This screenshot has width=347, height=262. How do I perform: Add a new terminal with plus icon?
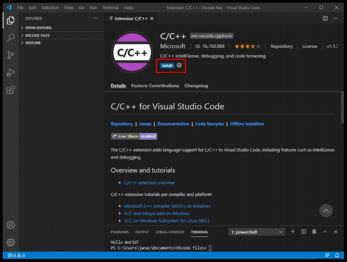[293, 232]
